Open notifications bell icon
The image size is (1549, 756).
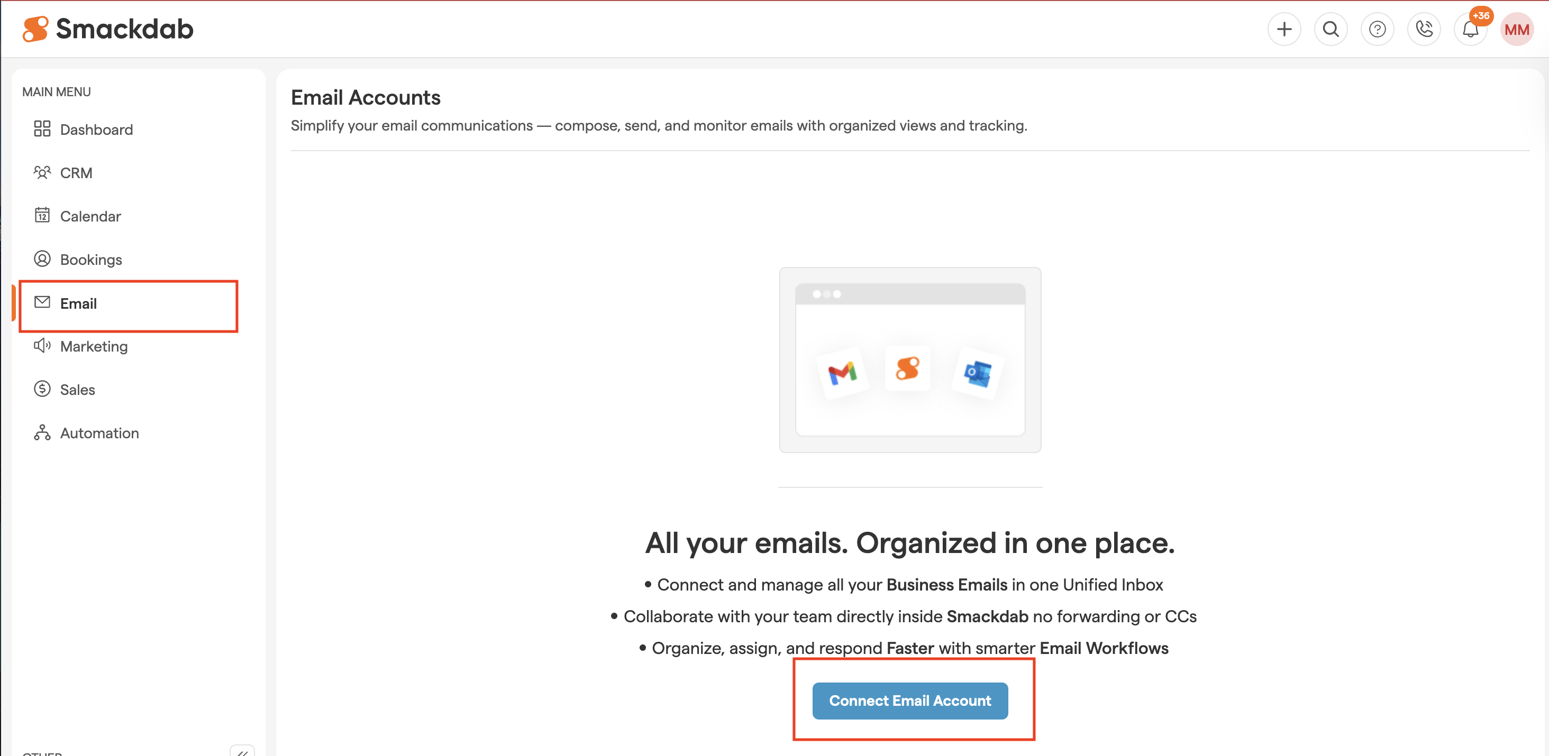[x=1470, y=29]
